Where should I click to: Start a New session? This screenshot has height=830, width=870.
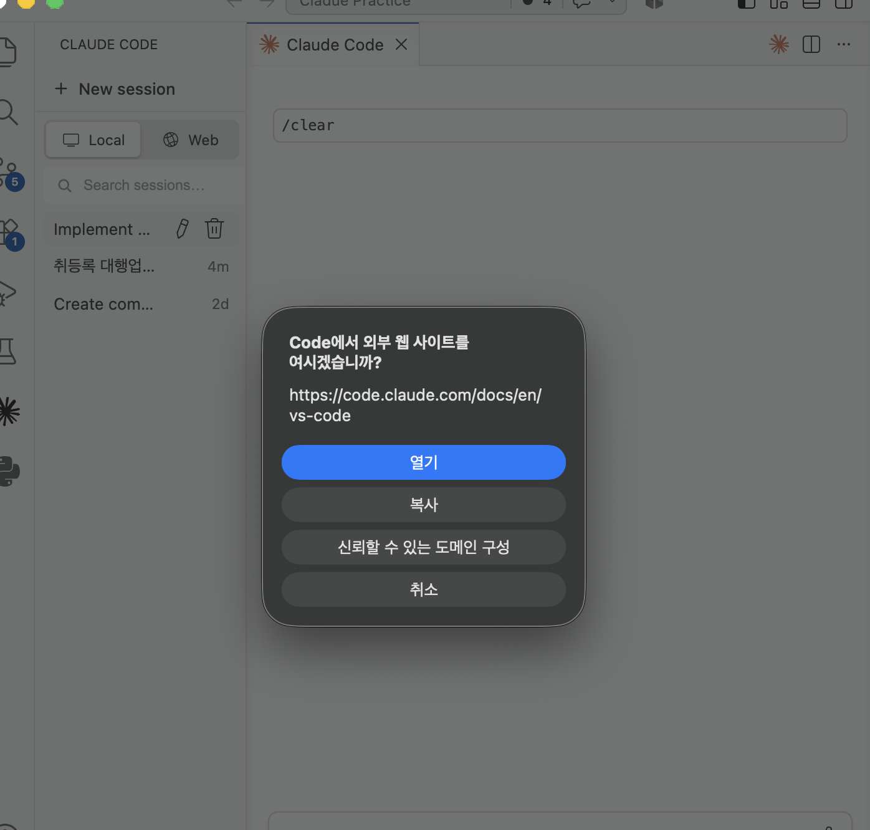click(115, 89)
